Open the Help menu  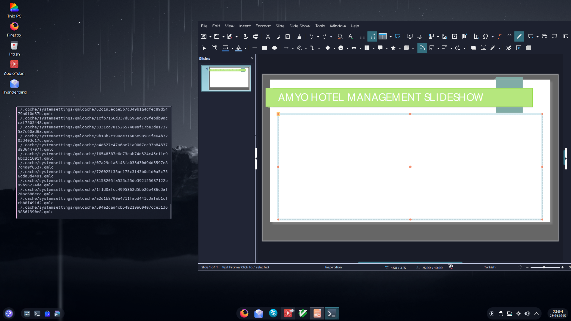355,26
